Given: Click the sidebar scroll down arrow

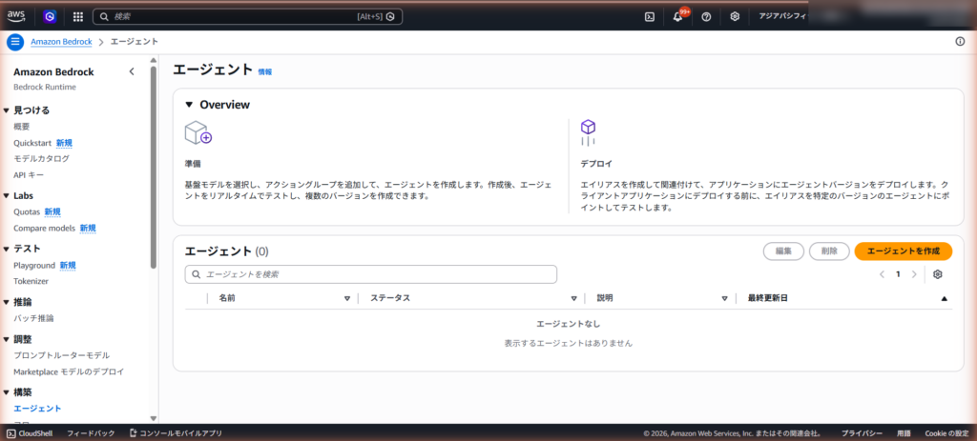Looking at the screenshot, I should (154, 418).
